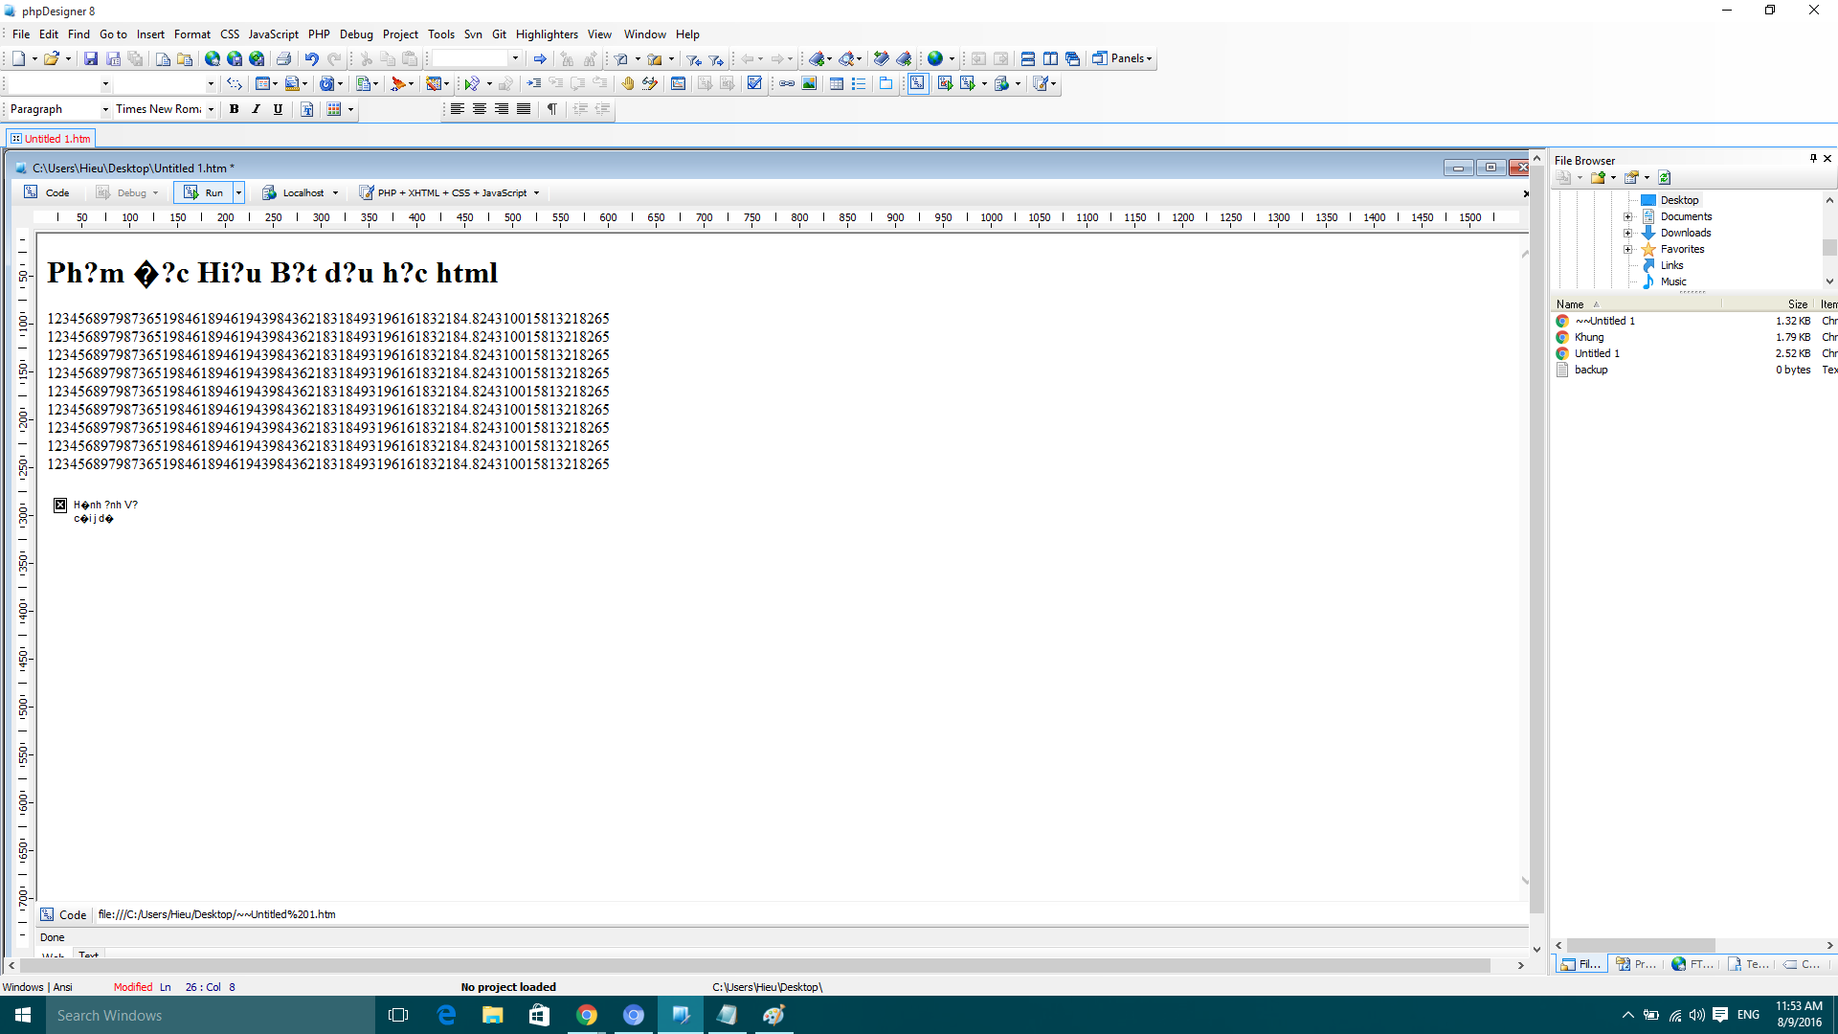Open the Paragraph style dropdown
The width and height of the screenshot is (1838, 1034).
pos(105,109)
